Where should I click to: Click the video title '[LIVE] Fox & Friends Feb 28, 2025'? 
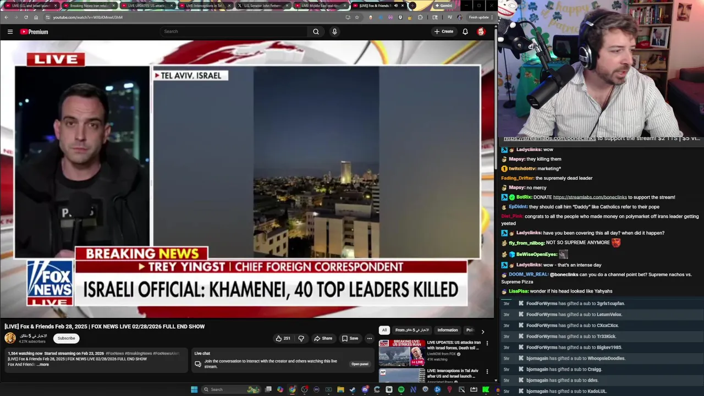tap(105, 326)
